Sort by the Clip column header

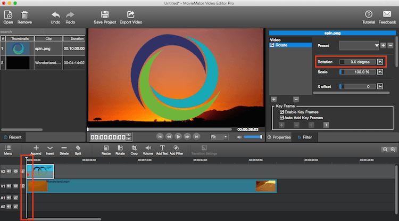coord(48,39)
